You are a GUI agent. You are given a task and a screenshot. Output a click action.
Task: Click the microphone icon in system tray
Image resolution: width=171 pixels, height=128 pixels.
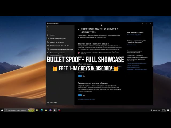[x=152, y=110]
